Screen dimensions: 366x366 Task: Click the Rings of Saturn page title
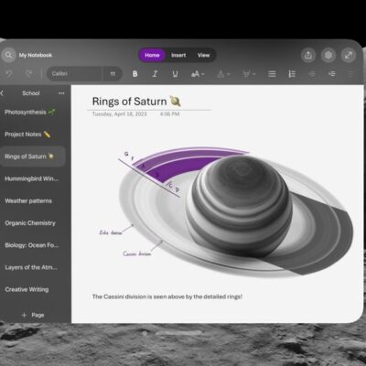pyautogui.click(x=136, y=102)
